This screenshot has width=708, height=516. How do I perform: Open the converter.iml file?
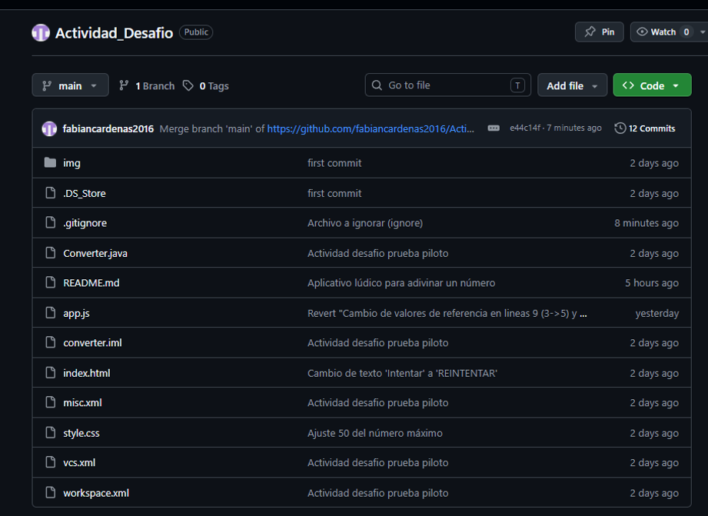click(92, 343)
